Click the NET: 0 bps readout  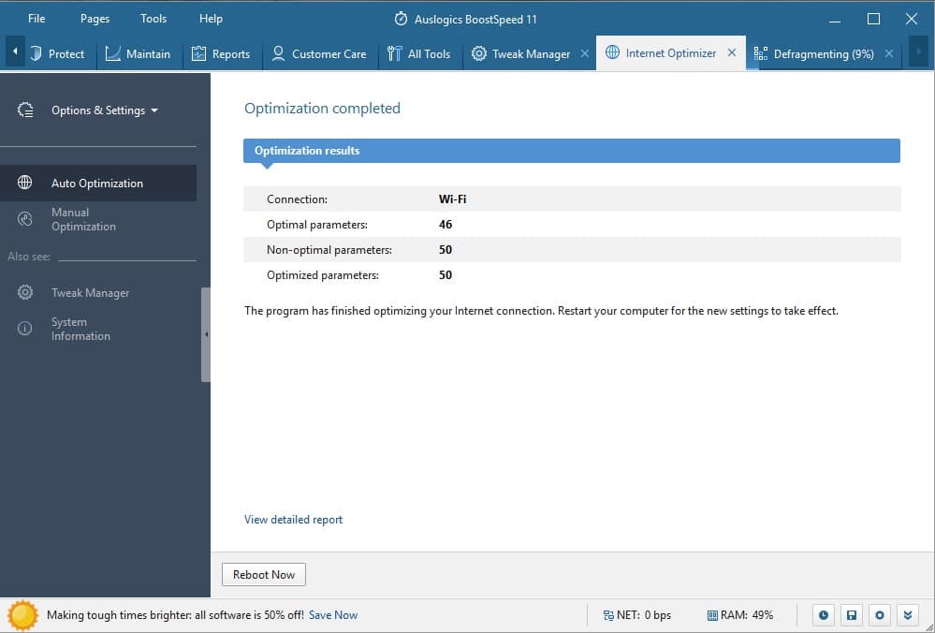point(644,615)
